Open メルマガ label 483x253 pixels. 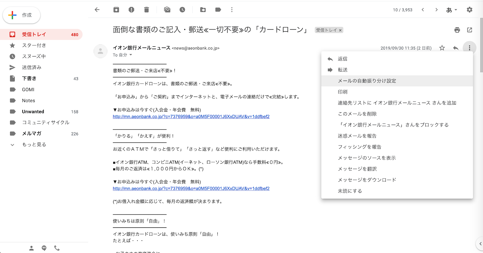[41, 134]
